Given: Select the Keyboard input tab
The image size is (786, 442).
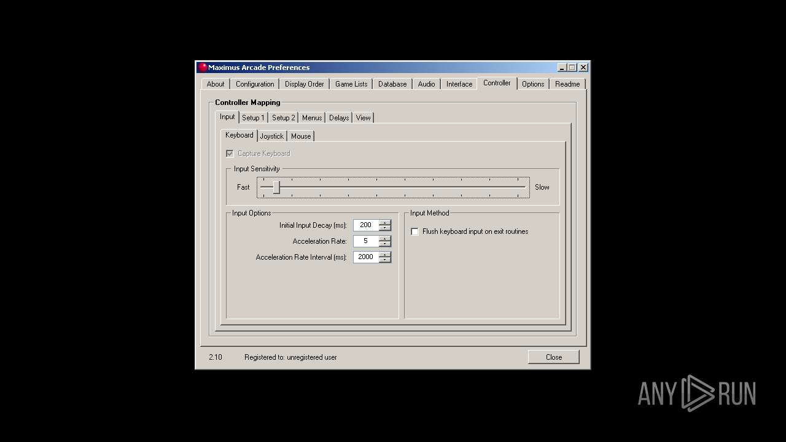Looking at the screenshot, I should [x=239, y=135].
